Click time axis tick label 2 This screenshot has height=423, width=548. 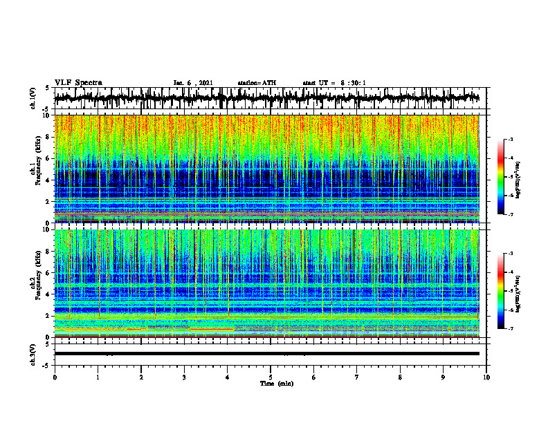(x=141, y=377)
